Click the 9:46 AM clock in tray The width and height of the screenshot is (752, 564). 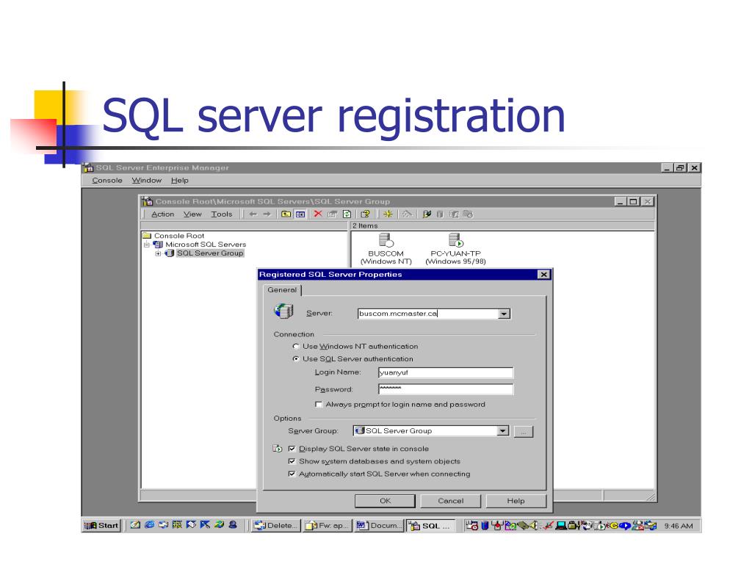(678, 526)
